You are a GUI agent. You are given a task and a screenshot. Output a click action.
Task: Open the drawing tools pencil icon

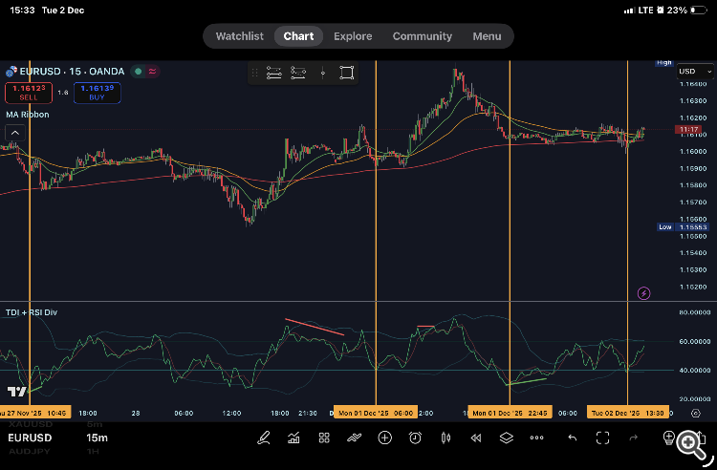pos(263,438)
